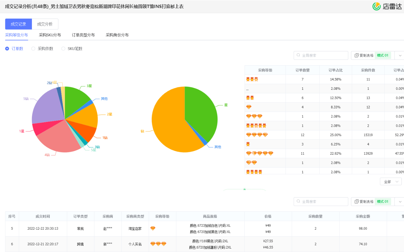Click 采购等级 header in summary table
The height and width of the screenshot is (252, 404).
click(265, 70)
